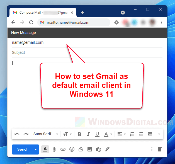Insert a link with the chain icon
The height and width of the screenshot is (164, 175).
(x=63, y=149)
